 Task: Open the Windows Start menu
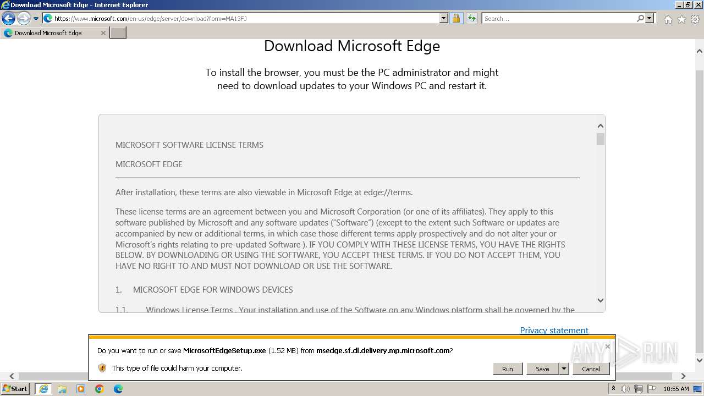tap(15, 388)
